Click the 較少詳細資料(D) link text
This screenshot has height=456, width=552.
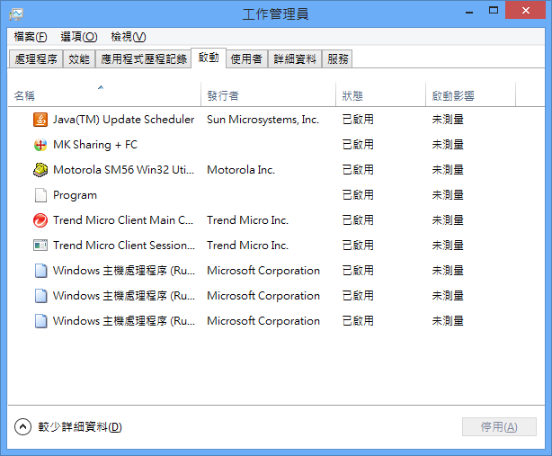coord(80,427)
